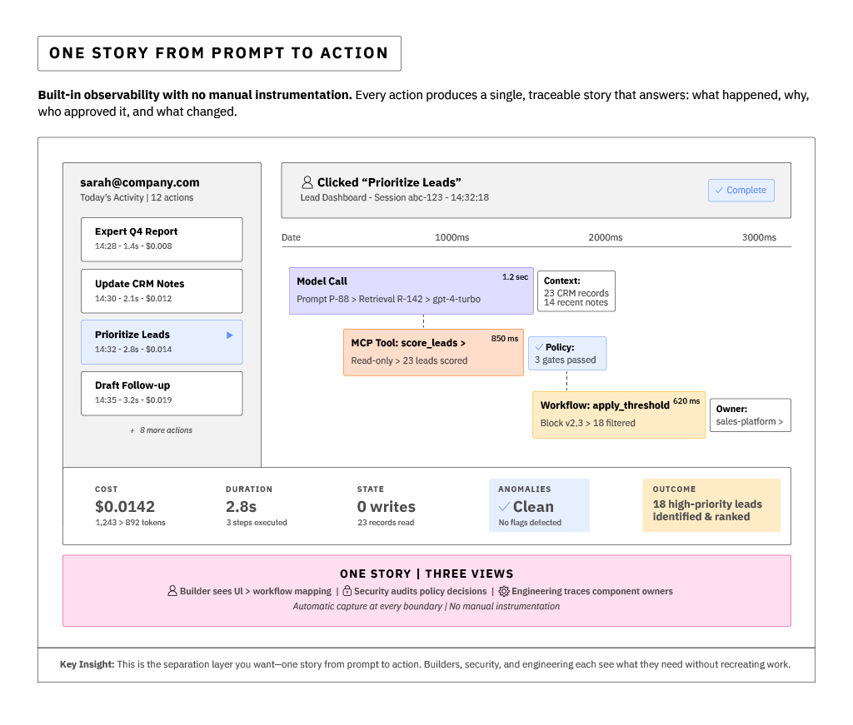The image size is (853, 725).
Task: Expand the sales-platform owner link
Action: coord(749,422)
